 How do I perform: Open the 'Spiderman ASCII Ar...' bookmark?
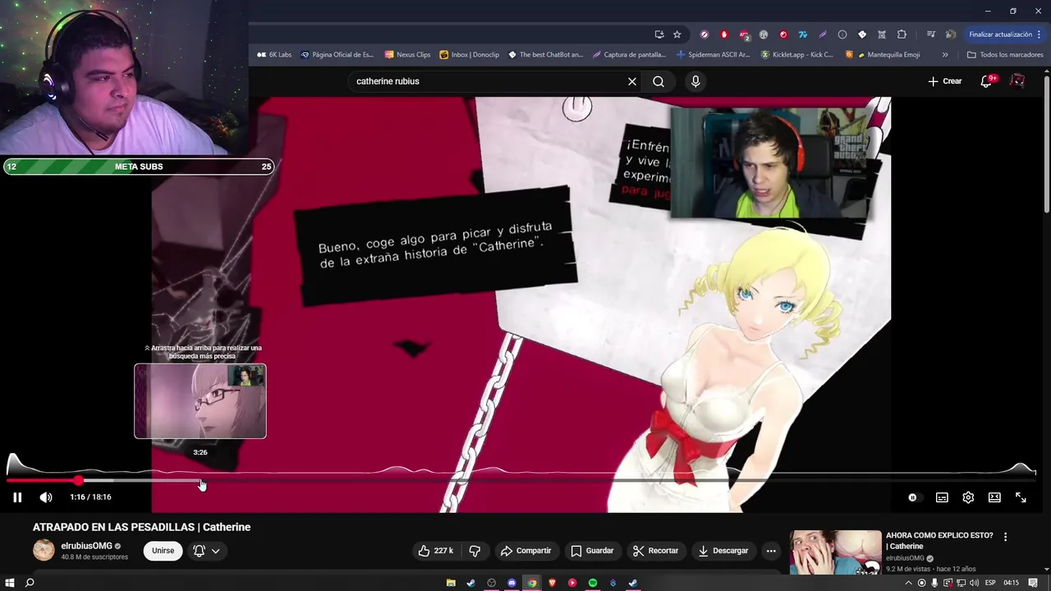713,55
